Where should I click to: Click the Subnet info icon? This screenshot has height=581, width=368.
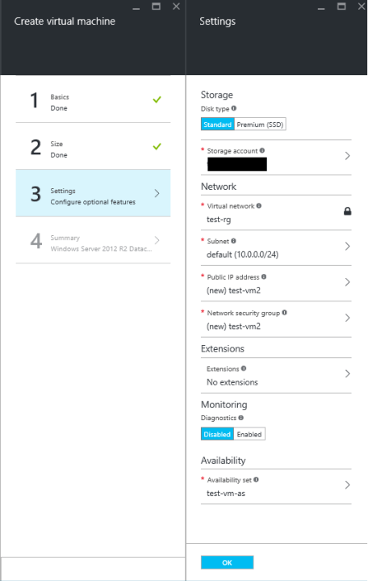pyautogui.click(x=233, y=241)
